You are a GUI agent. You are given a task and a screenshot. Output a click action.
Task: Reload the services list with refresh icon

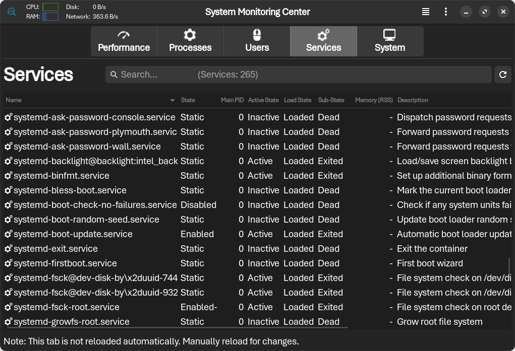(x=502, y=75)
